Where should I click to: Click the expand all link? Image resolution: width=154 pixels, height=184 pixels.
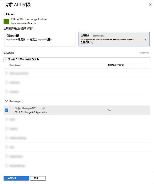pyautogui.click(x=144, y=53)
